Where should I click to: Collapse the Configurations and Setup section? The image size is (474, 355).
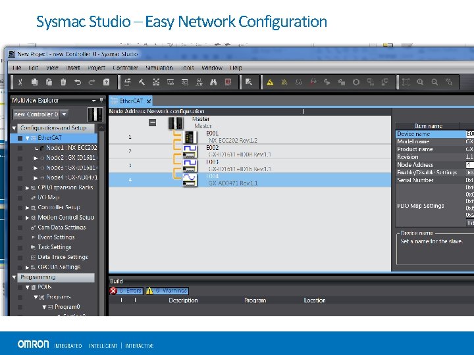pos(14,128)
